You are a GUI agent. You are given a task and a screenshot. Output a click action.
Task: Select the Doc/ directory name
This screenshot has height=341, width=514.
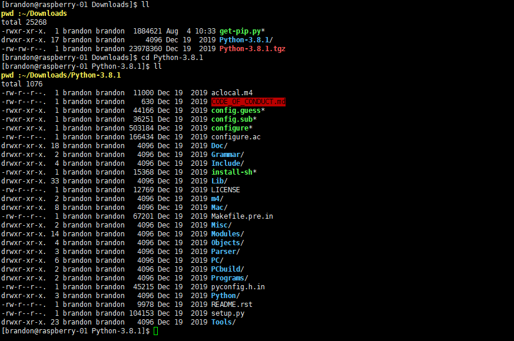click(x=219, y=146)
